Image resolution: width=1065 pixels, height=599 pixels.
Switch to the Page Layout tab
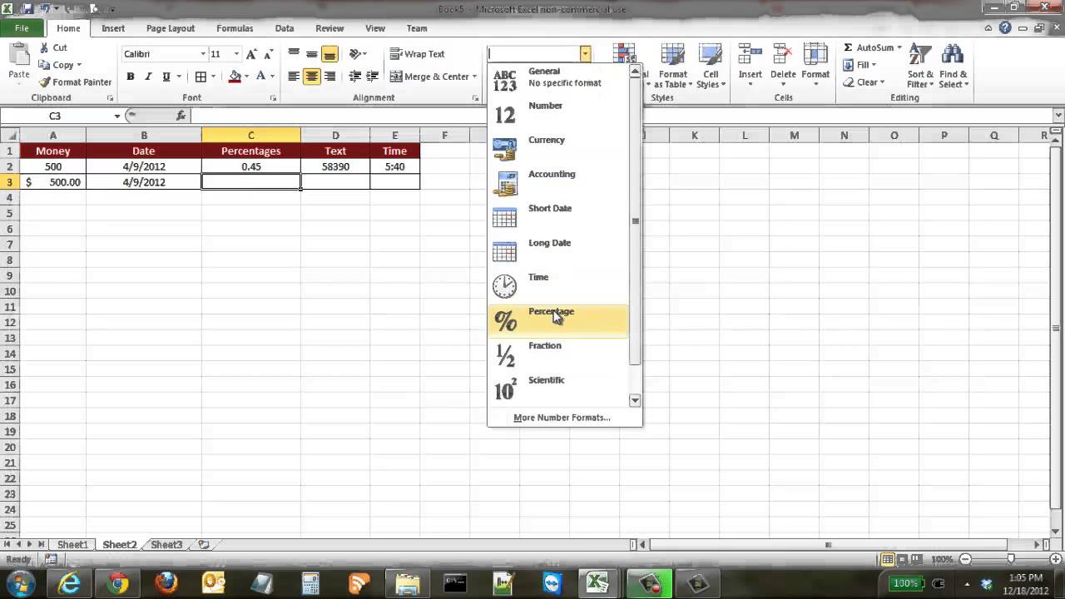click(x=171, y=28)
